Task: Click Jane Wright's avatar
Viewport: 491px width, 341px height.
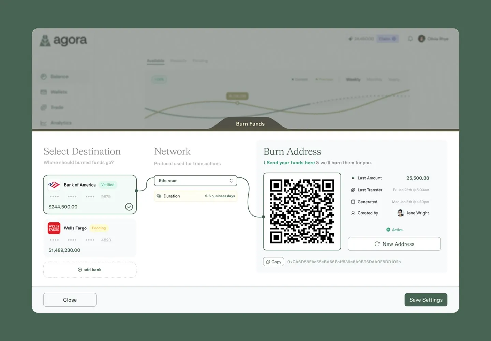Action: click(401, 213)
